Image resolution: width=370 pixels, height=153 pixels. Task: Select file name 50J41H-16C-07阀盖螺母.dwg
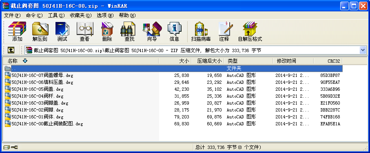(x=42, y=76)
